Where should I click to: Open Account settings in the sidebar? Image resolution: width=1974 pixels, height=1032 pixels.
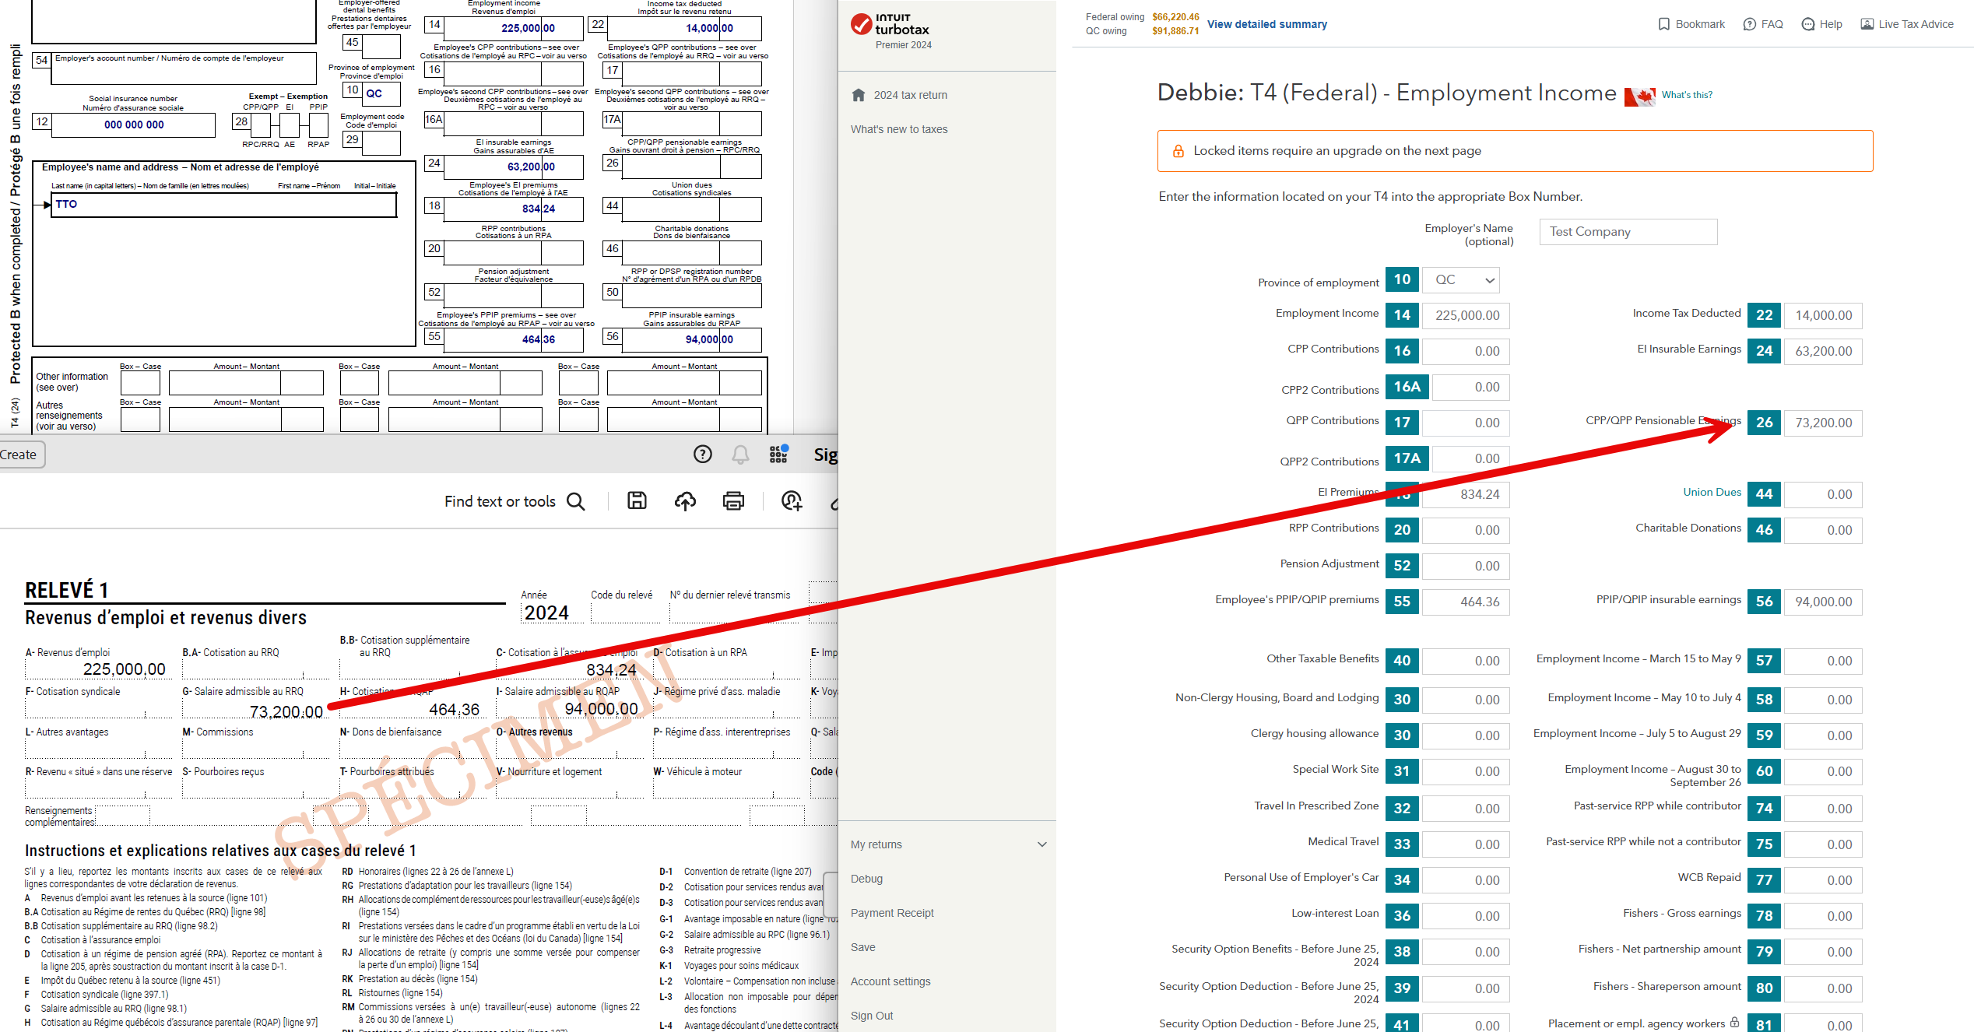click(x=890, y=981)
